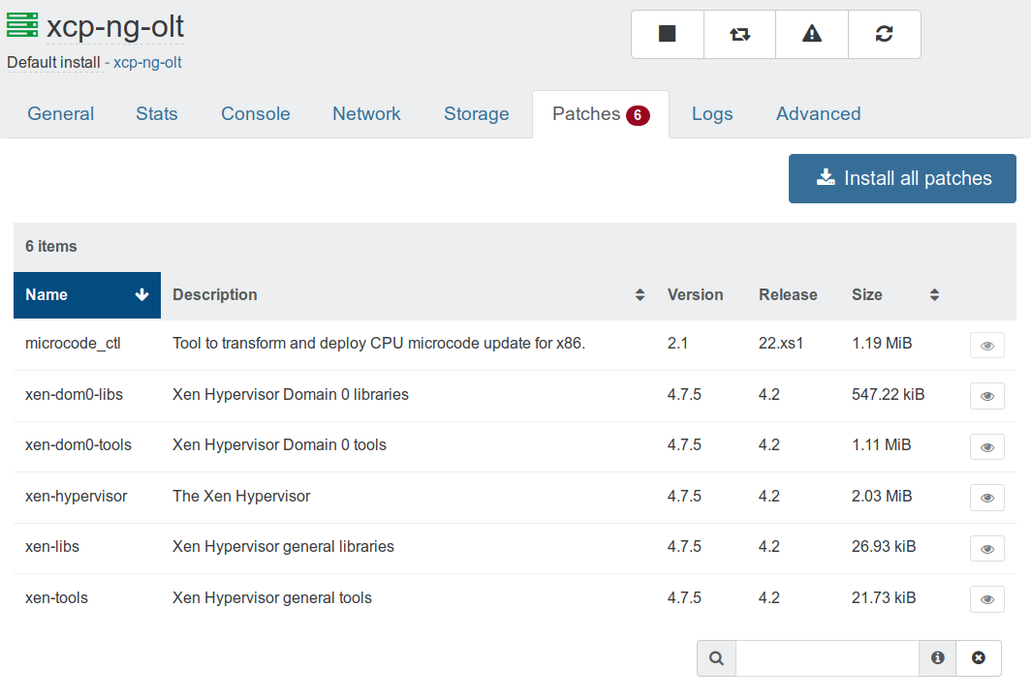Click the version 2.1 cell

[677, 344]
